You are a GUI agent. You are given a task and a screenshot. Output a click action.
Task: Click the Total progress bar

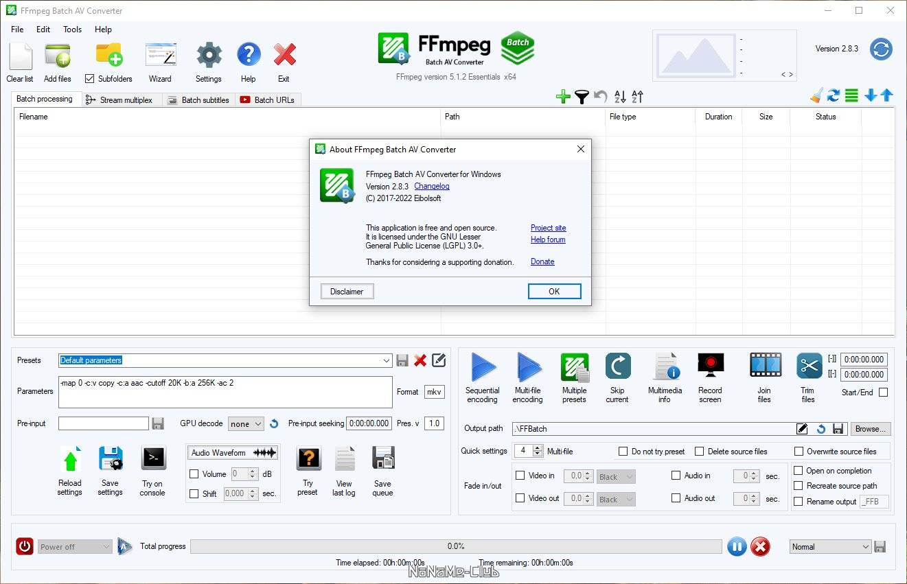[x=456, y=546]
